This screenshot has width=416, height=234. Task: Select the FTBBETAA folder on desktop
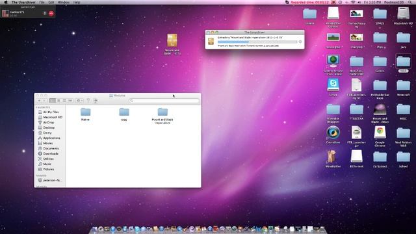coord(356,109)
